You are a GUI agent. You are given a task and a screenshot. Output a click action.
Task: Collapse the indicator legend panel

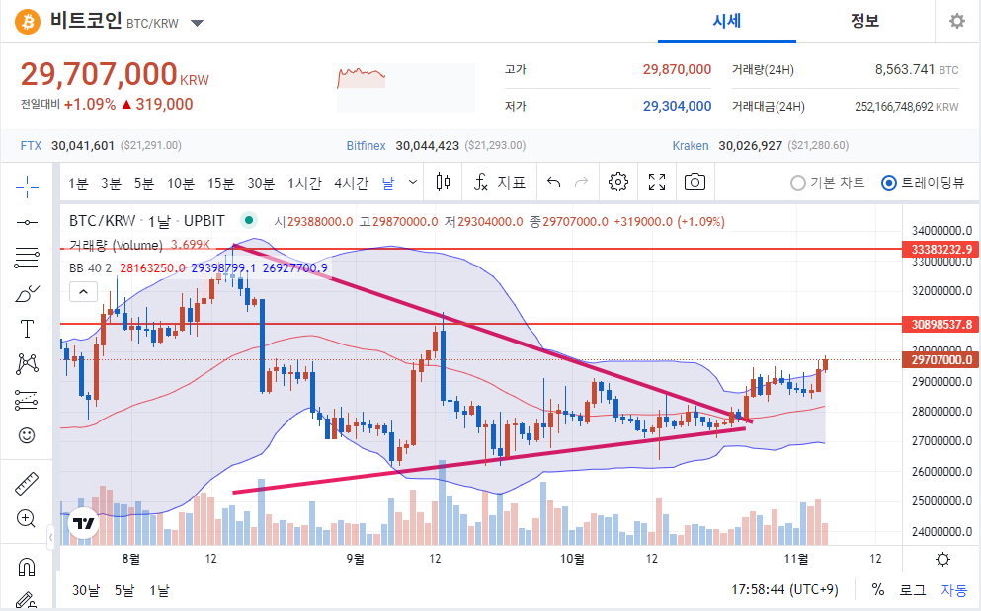83,291
